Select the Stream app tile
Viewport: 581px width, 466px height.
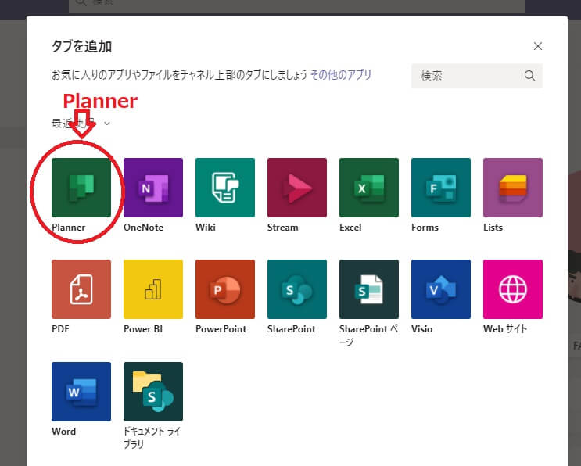click(x=297, y=188)
